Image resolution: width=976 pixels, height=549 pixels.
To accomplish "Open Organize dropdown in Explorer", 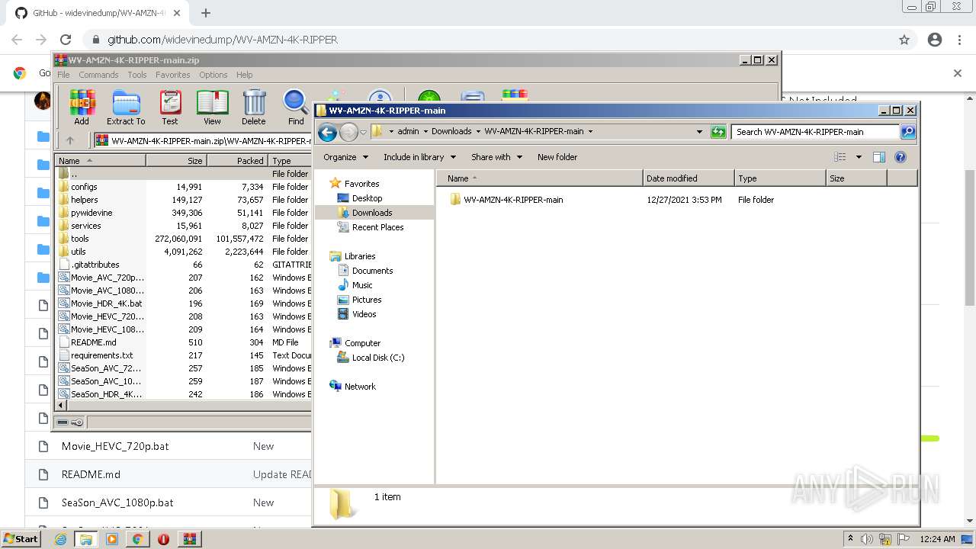I will pyautogui.click(x=345, y=157).
